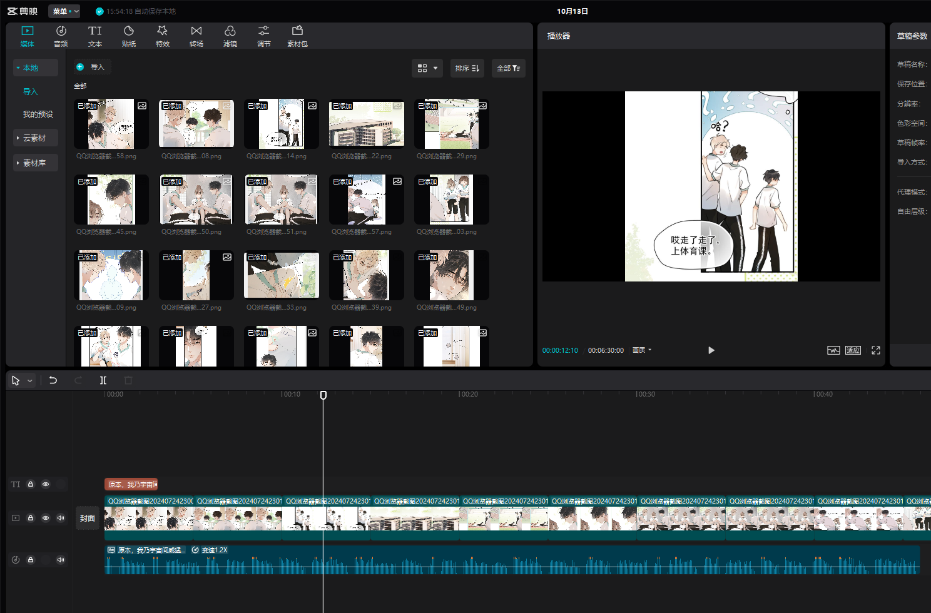Open the 媒体 media tab
The image size is (931, 613).
(x=28, y=36)
